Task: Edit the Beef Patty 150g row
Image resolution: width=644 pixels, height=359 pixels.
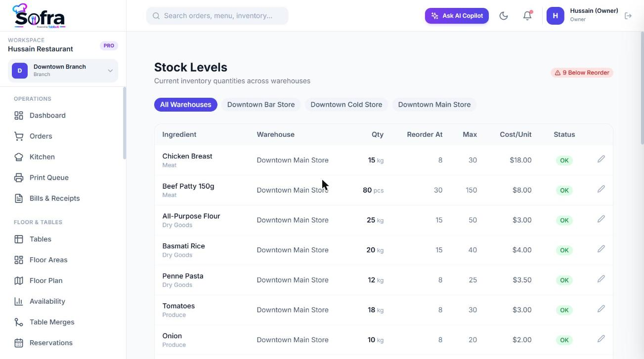Action: [601, 189]
